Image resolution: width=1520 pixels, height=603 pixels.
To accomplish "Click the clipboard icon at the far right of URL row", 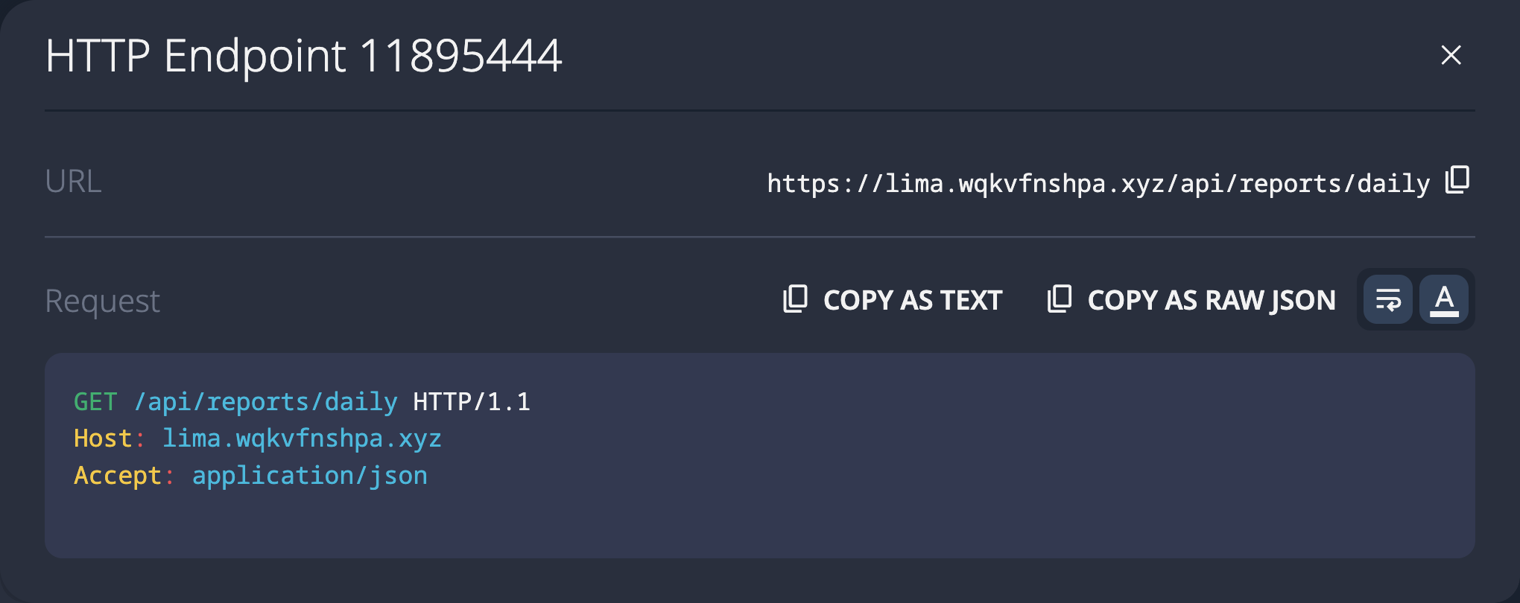I will point(1457,180).
